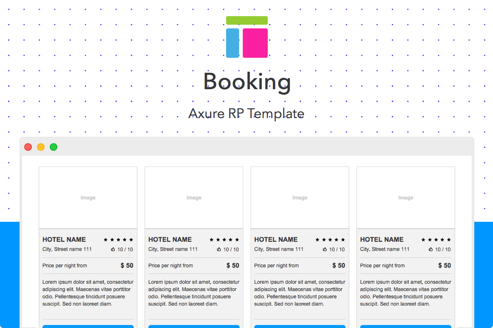Screen dimensions: 493x328
Task: Click the pink block of the Axure logo
Action: 255,43
